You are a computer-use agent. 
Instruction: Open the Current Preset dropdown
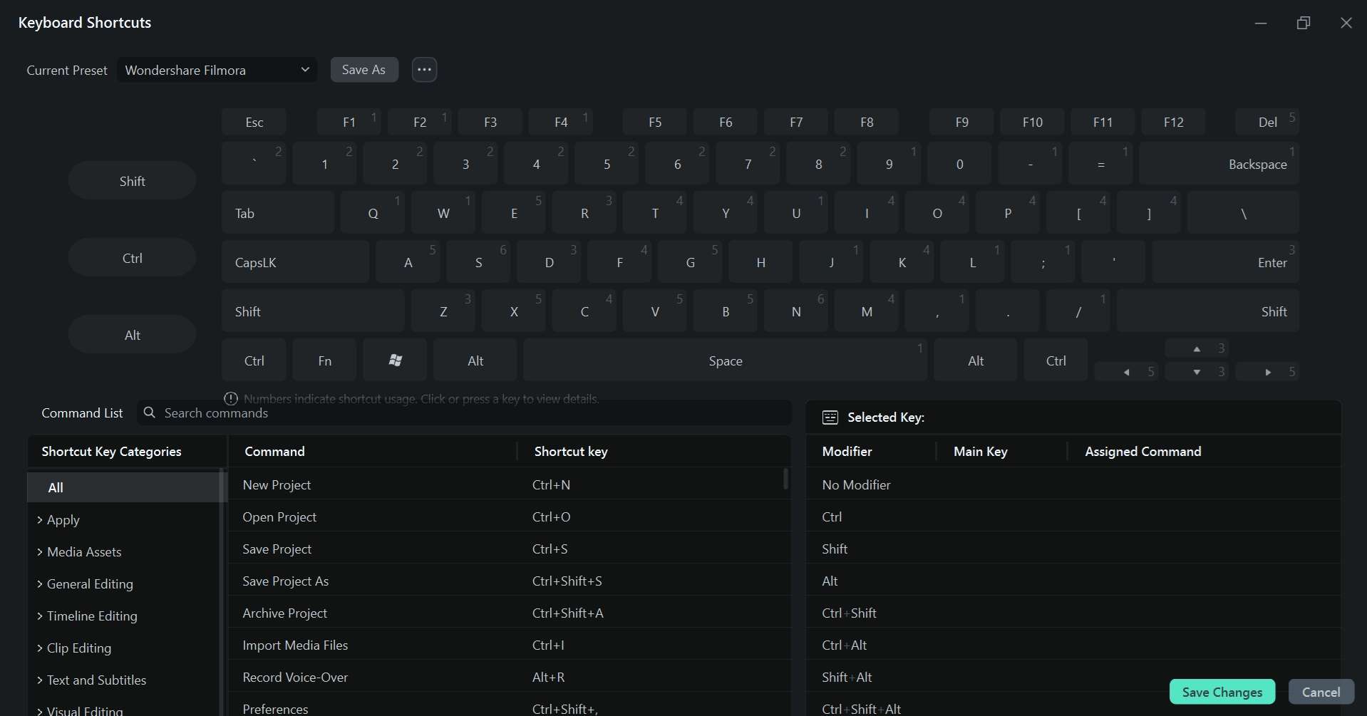pyautogui.click(x=217, y=70)
